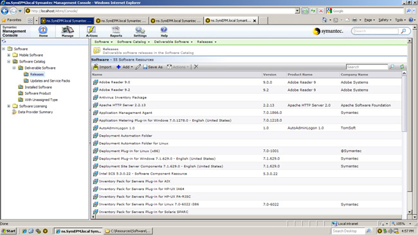This screenshot has width=418, height=235.
Task: Open the Add dropdown in toolbar
Action: pyautogui.click(x=125, y=67)
